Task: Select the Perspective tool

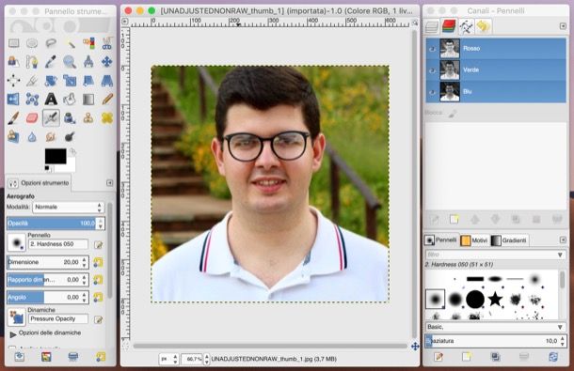Action: tap(107, 81)
